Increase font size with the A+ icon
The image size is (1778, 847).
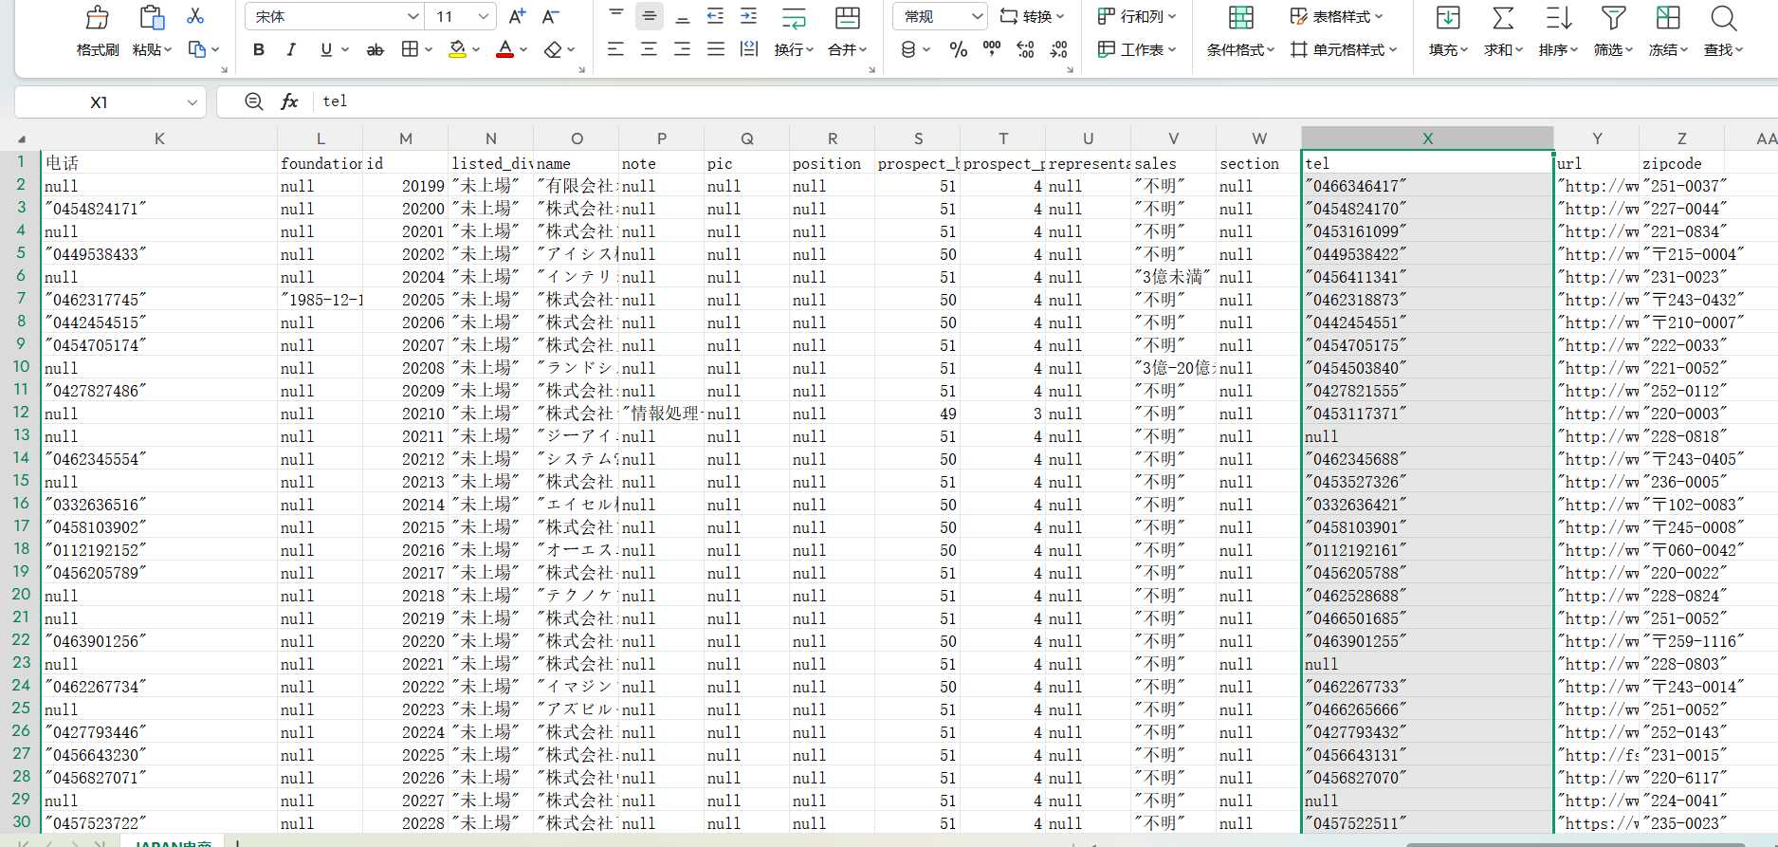pyautogui.click(x=517, y=16)
